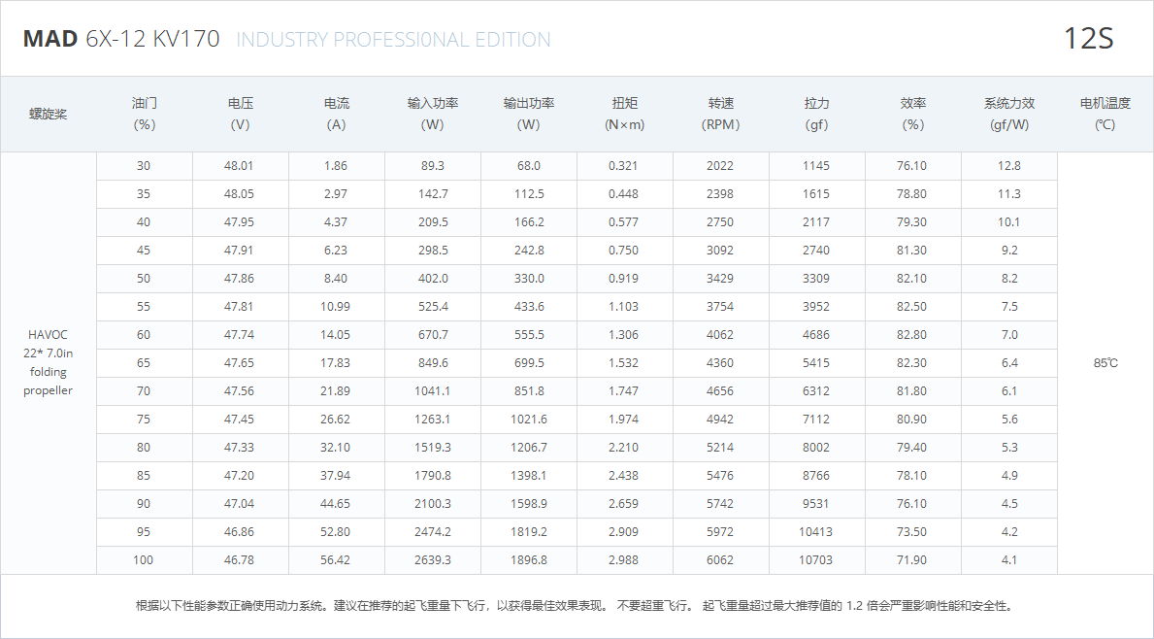Click torque value 0.750

click(x=623, y=251)
